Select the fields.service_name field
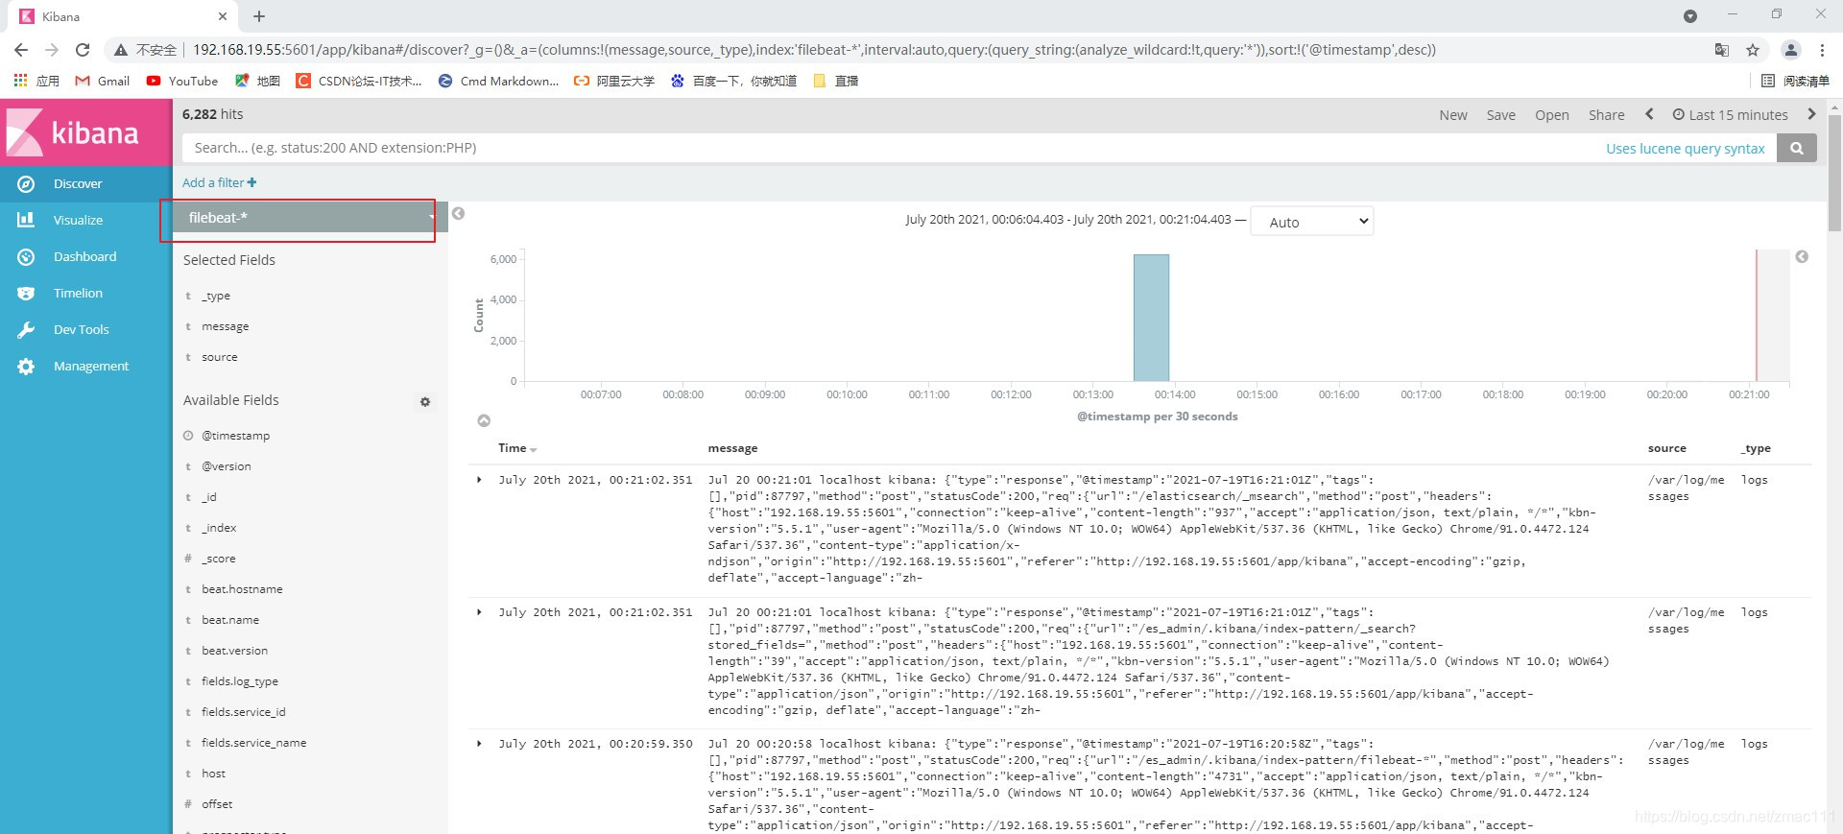Screen dimensions: 1843x834 click(254, 743)
